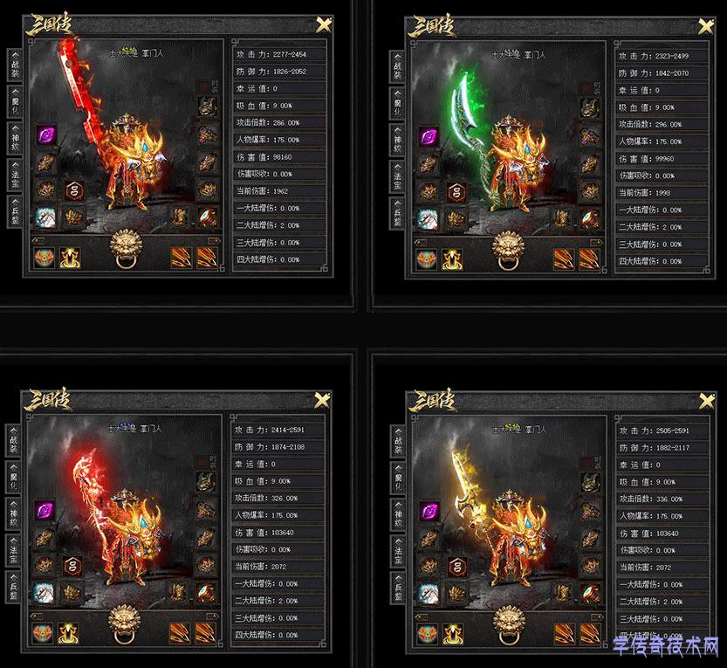Select the 伤害值: 98160 stat row
Viewport: 727px width, 668px height.
[279, 157]
